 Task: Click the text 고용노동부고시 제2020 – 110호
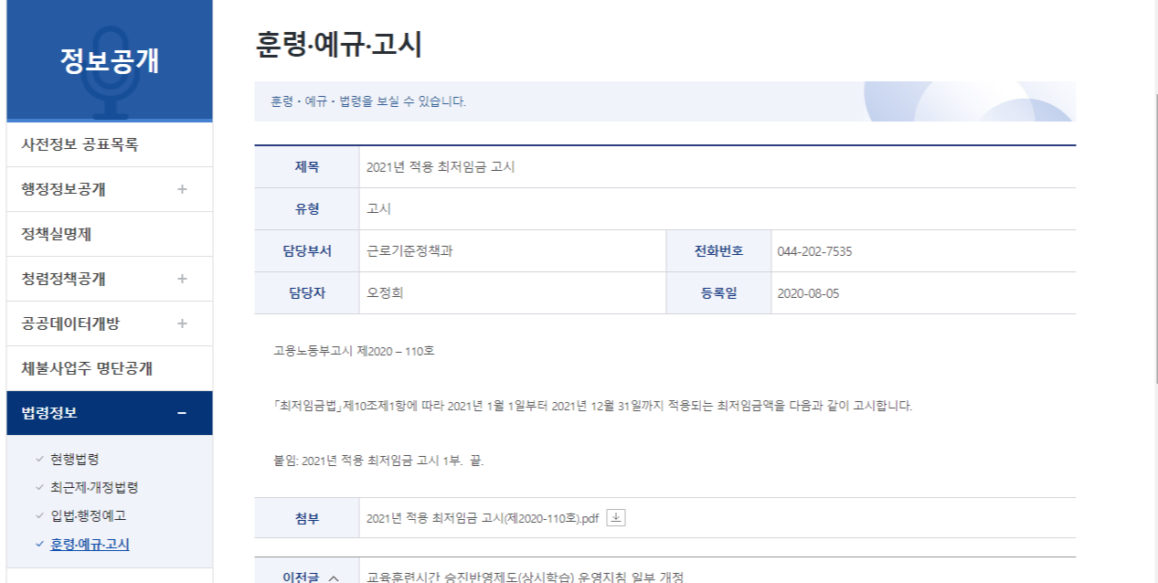(354, 350)
